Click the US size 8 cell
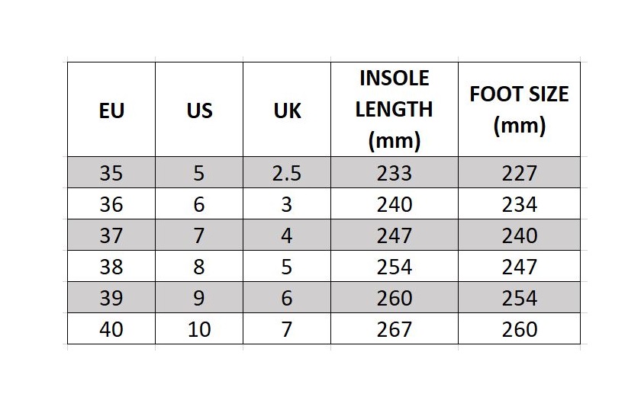Viewport: 641px width, 413px height. tap(199, 266)
